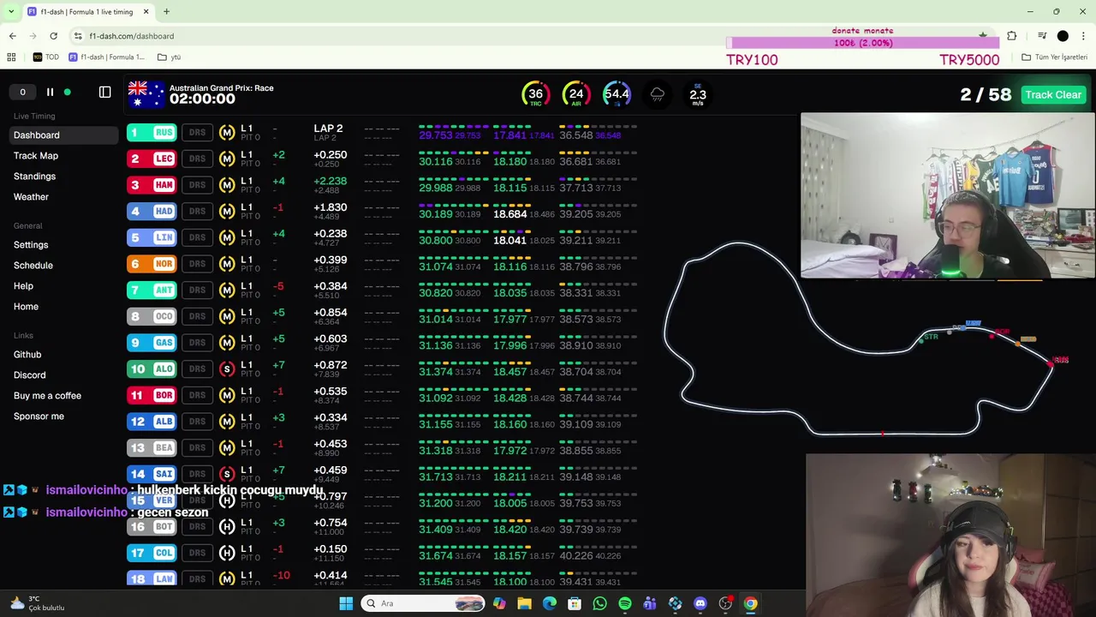Open the Chrome extensions puzzle icon
The height and width of the screenshot is (617, 1096).
point(1011,36)
